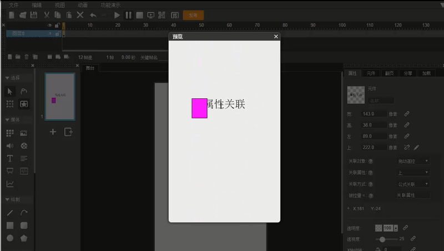Click the width field showing 143.0
The image size is (444, 251).
click(x=374, y=114)
